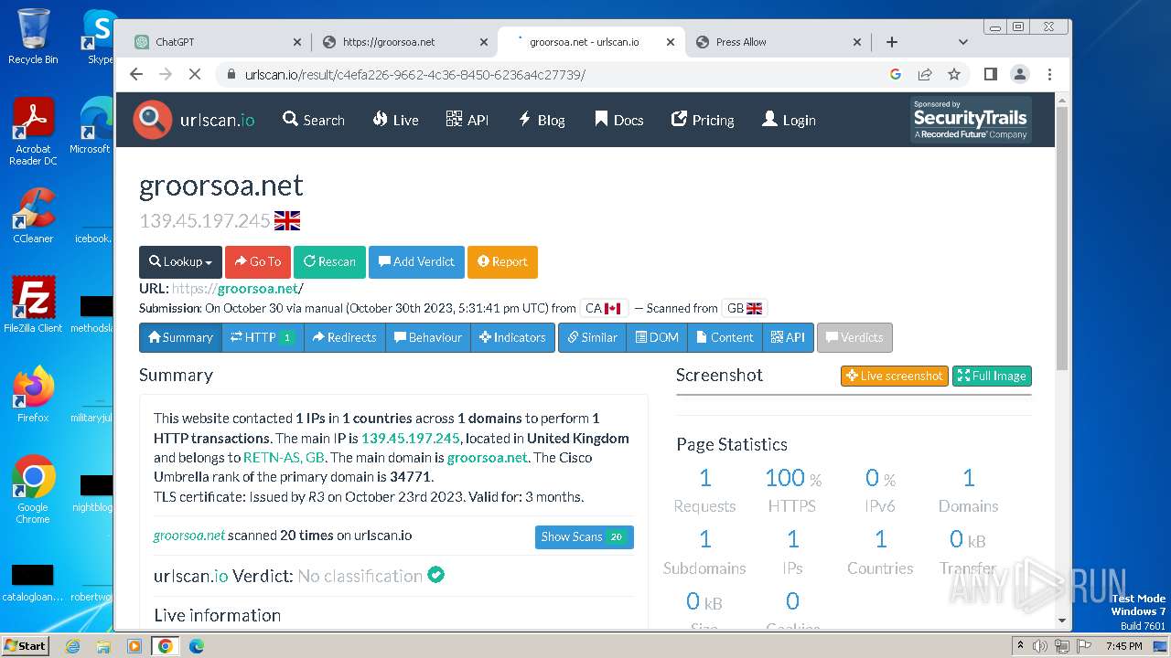1171x658 pixels.
Task: Open a new browser tab
Action: point(892,42)
